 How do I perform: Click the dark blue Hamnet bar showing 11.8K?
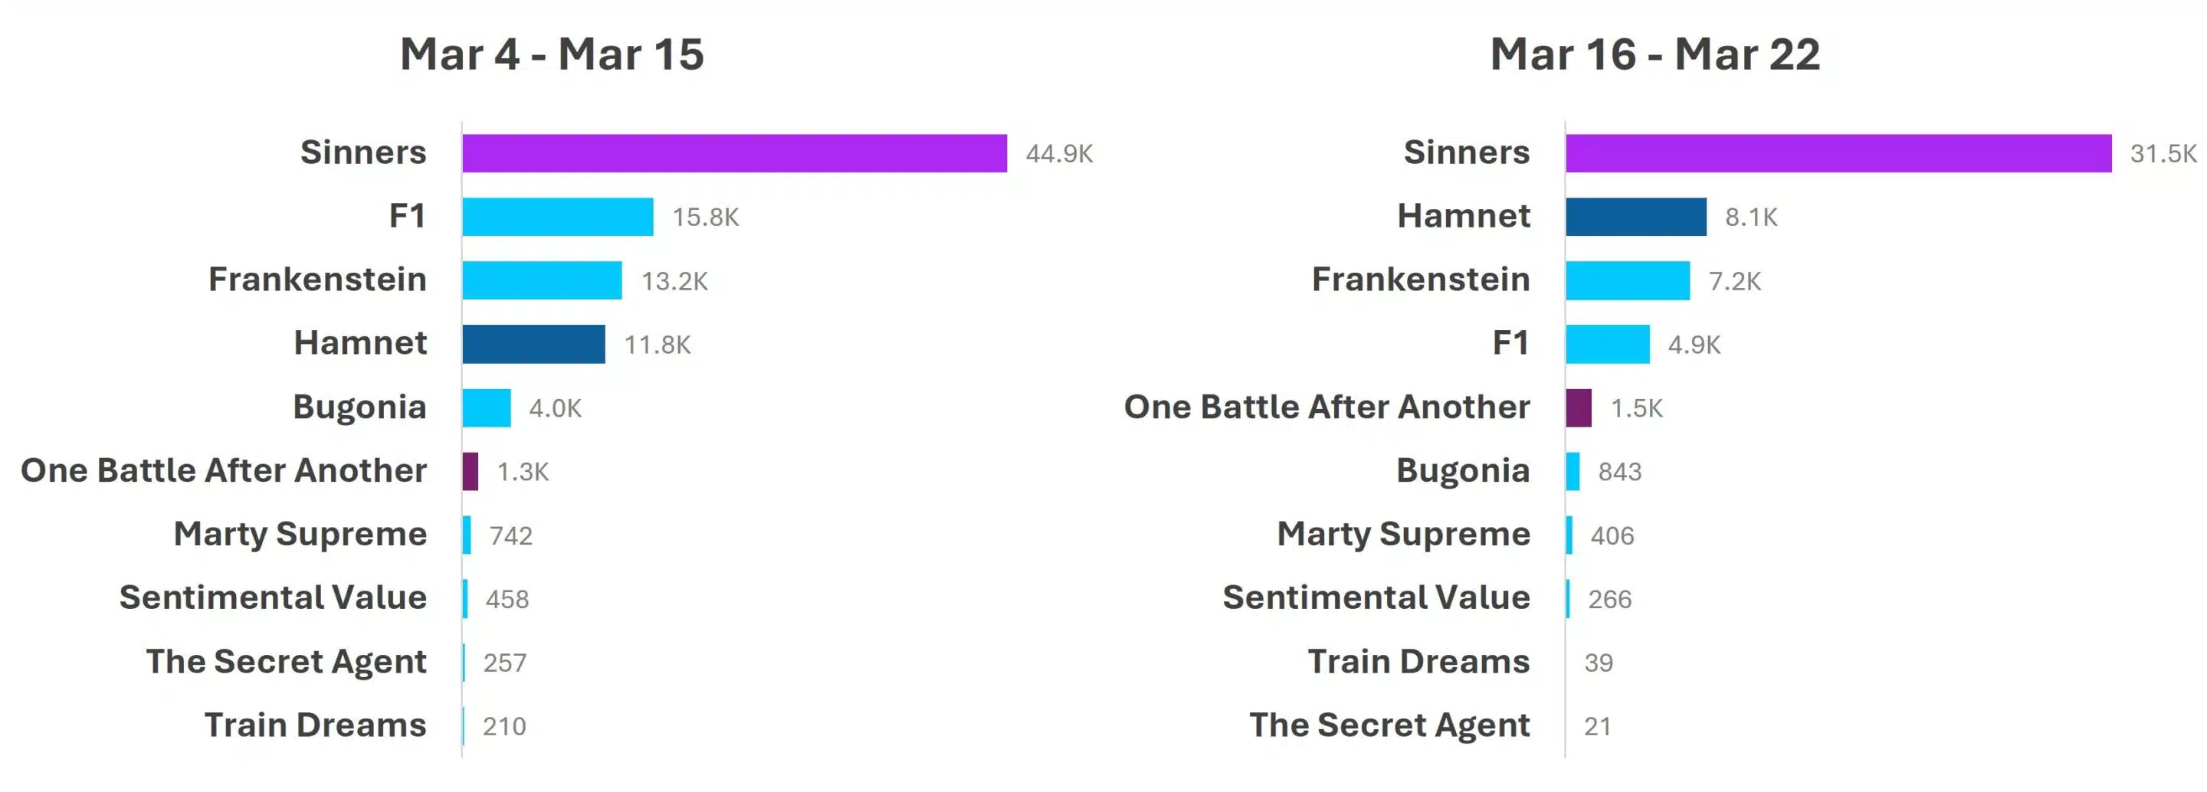click(533, 344)
